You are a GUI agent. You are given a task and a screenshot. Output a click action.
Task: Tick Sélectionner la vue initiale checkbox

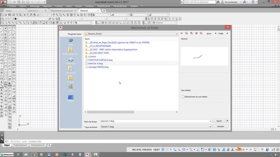point(183,97)
